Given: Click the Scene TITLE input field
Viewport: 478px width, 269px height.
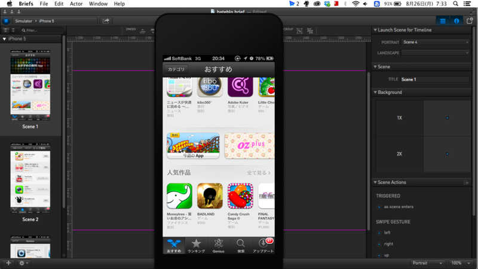Looking at the screenshot, I should coord(435,80).
